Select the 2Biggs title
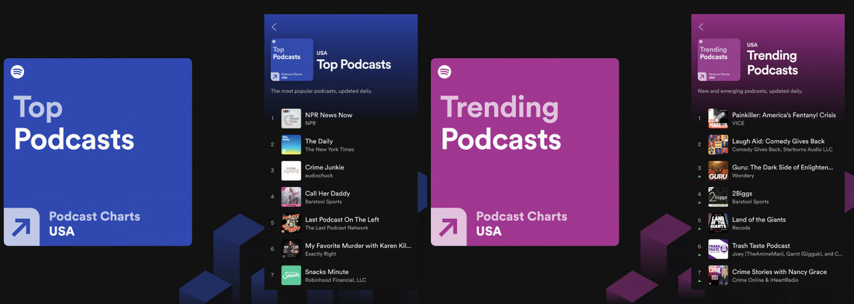Screen dimensions: 854x304 742,194
